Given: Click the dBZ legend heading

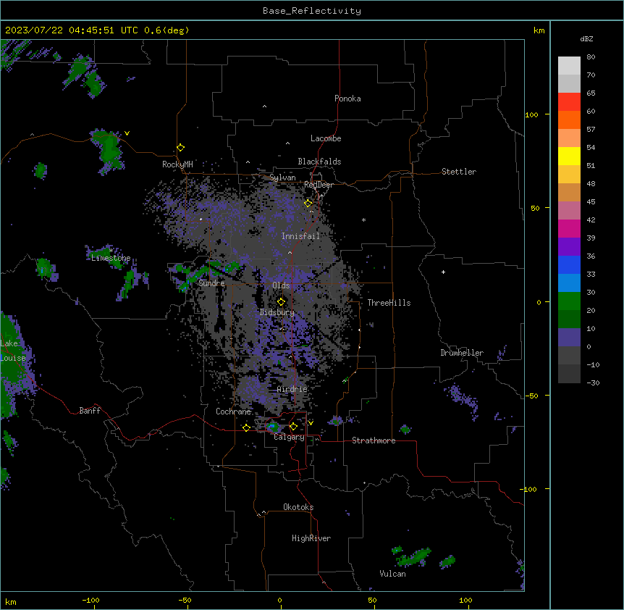Looking at the screenshot, I should click(x=586, y=38).
